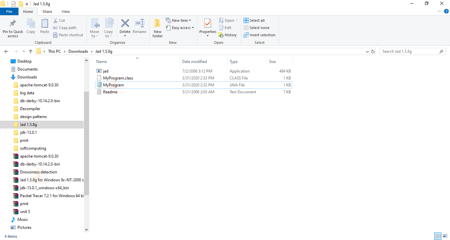Image resolution: width=450 pixels, height=240 pixels.
Task: Go up one folder level
Action: click(x=31, y=51)
